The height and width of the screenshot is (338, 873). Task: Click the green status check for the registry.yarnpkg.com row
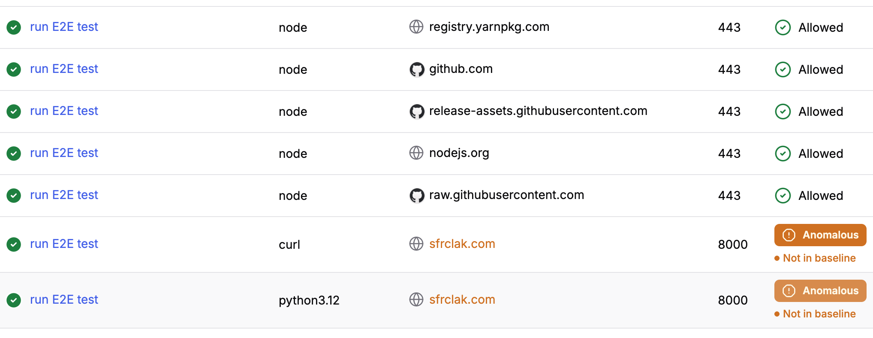(x=14, y=27)
